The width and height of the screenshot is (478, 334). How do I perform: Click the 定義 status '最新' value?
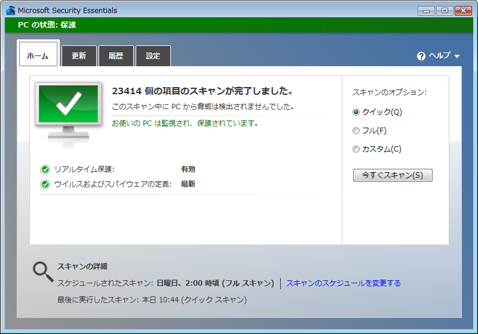tap(188, 184)
